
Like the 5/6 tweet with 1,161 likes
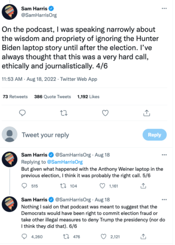[102, 186]
